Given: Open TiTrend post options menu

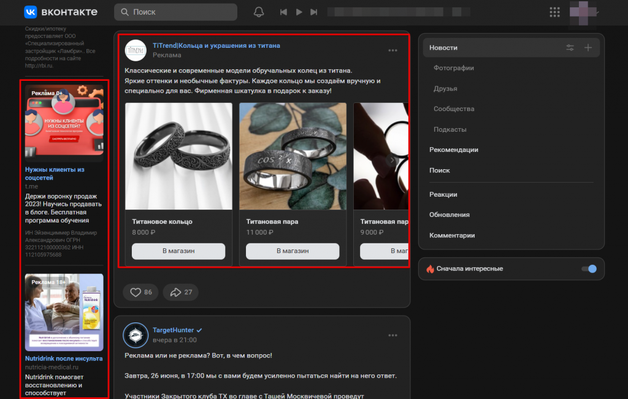Looking at the screenshot, I should pyautogui.click(x=392, y=50).
